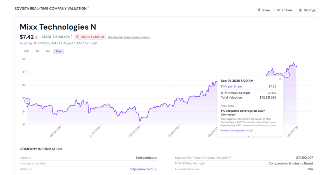This screenshot has height=175, width=326.
Task: Click the $7.42 price value
Action: click(x=27, y=37)
